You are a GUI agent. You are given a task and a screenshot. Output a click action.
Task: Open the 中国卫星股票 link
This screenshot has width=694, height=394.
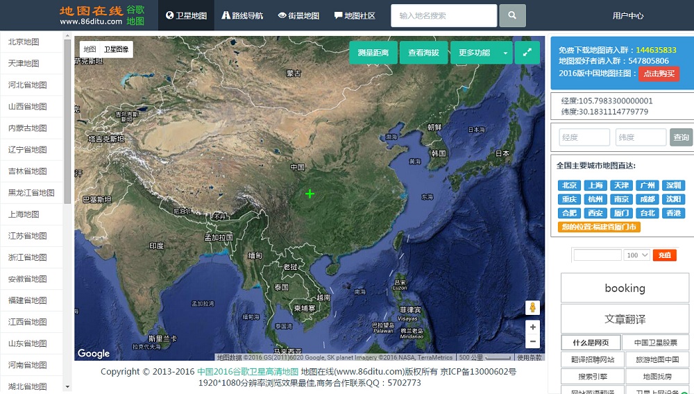click(656, 342)
